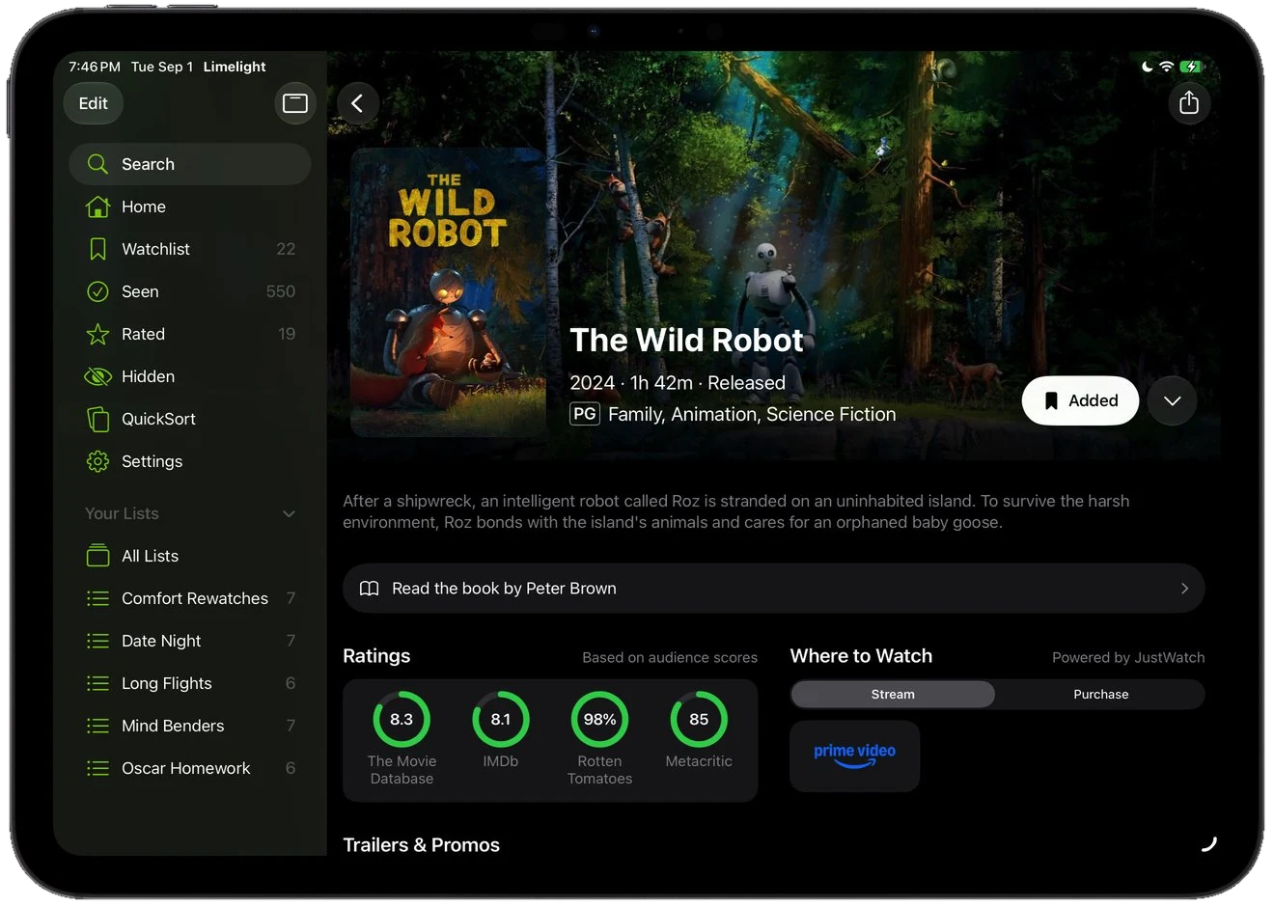The image size is (1274, 907).
Task: Click the Seen count 550
Action: 281,291
